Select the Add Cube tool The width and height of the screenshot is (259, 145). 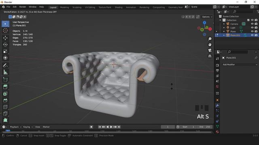tap(5, 80)
